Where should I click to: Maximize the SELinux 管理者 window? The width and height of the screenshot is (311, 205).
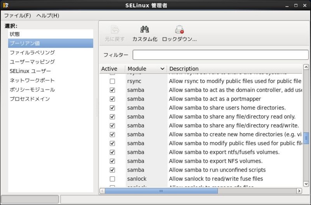[296, 5]
